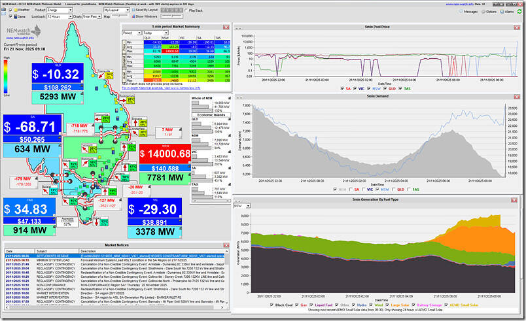Close the 5min Demand chart panel
The height and width of the screenshot is (321, 526).
(x=517, y=97)
